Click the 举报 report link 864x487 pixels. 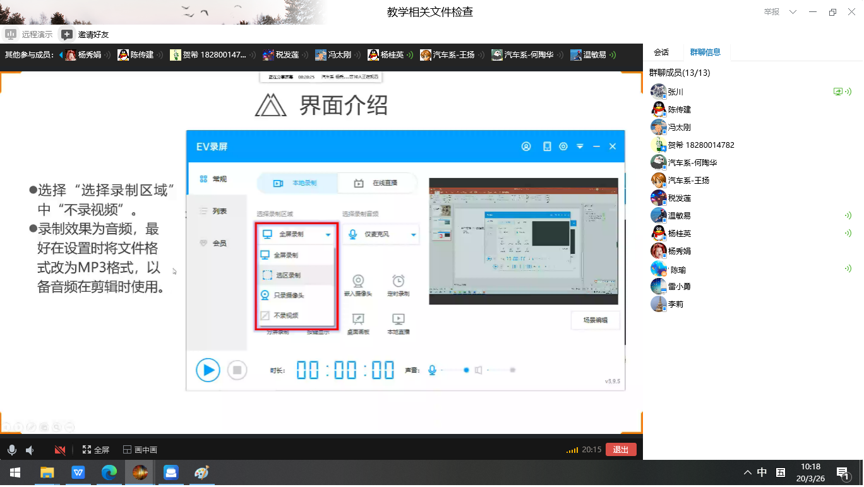[771, 12]
